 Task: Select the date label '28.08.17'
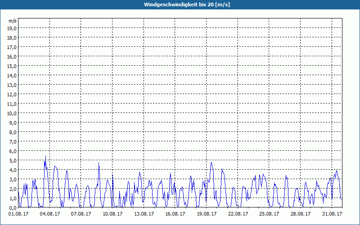tap(300, 214)
